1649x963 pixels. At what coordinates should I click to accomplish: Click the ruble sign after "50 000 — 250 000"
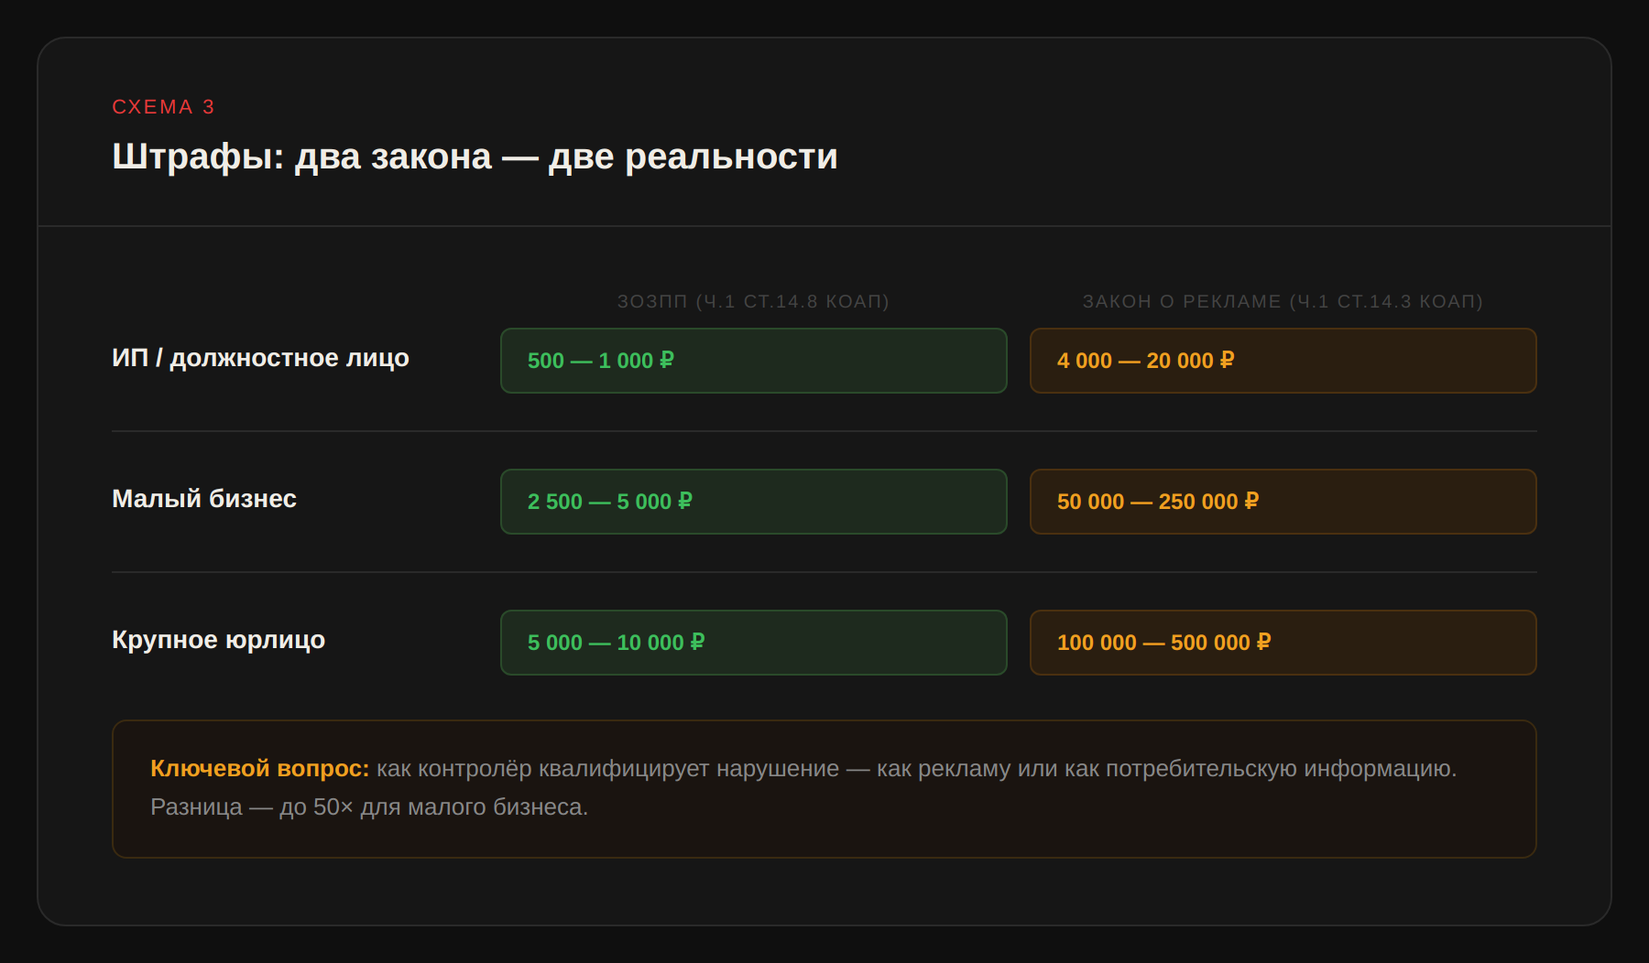click(1252, 501)
